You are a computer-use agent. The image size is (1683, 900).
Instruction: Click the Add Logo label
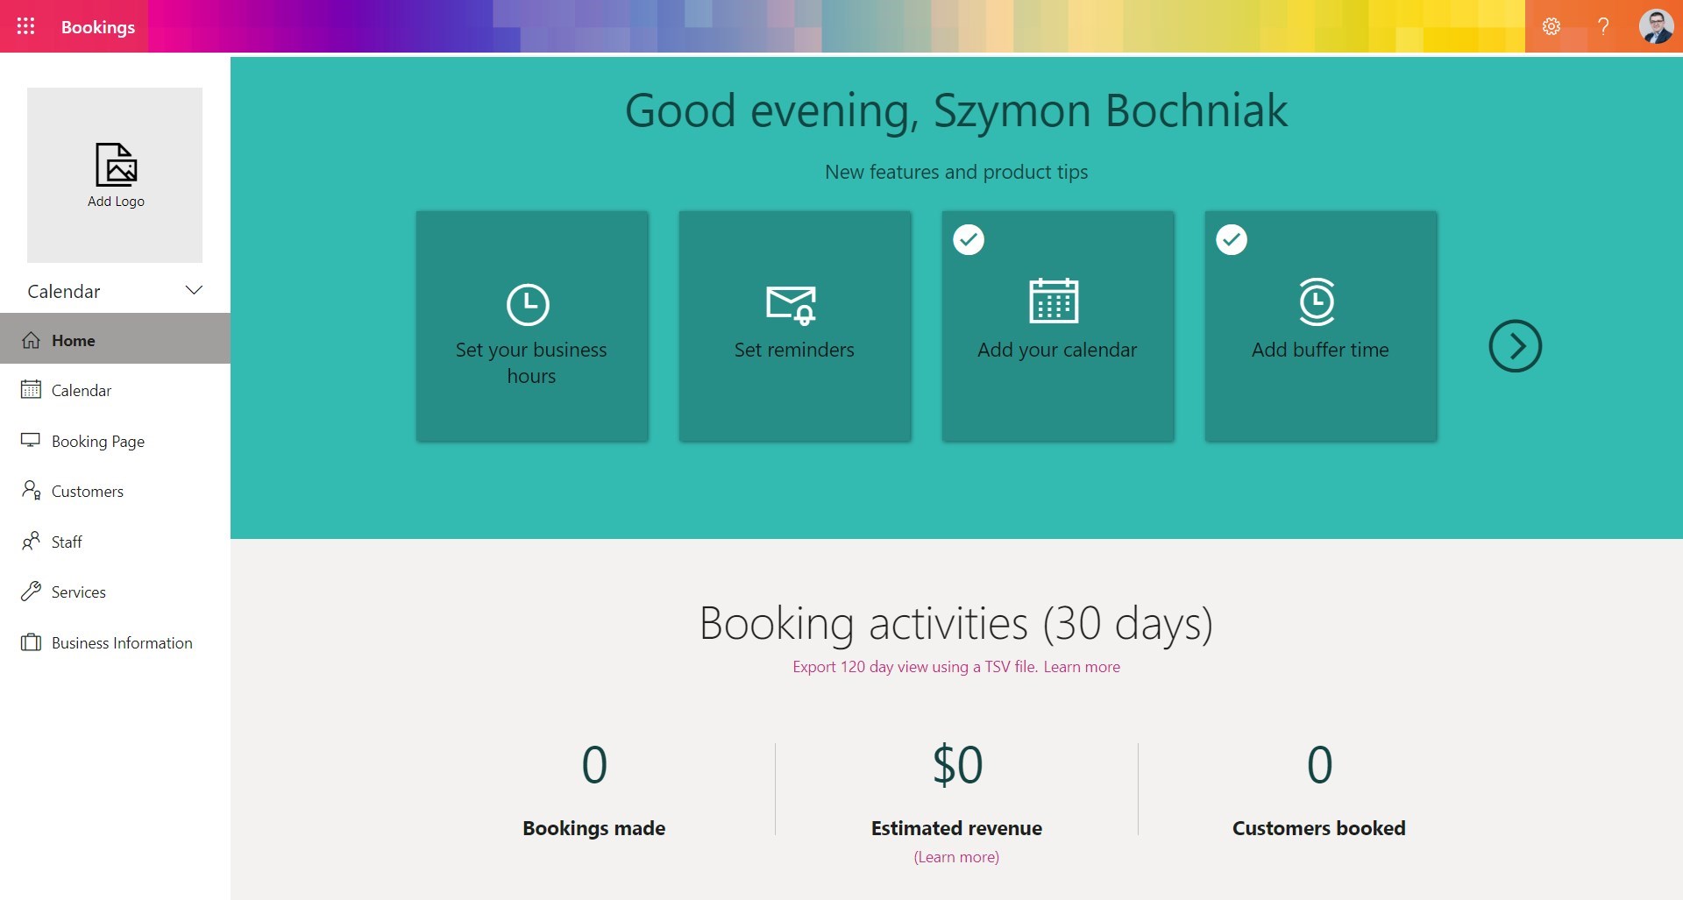116,202
